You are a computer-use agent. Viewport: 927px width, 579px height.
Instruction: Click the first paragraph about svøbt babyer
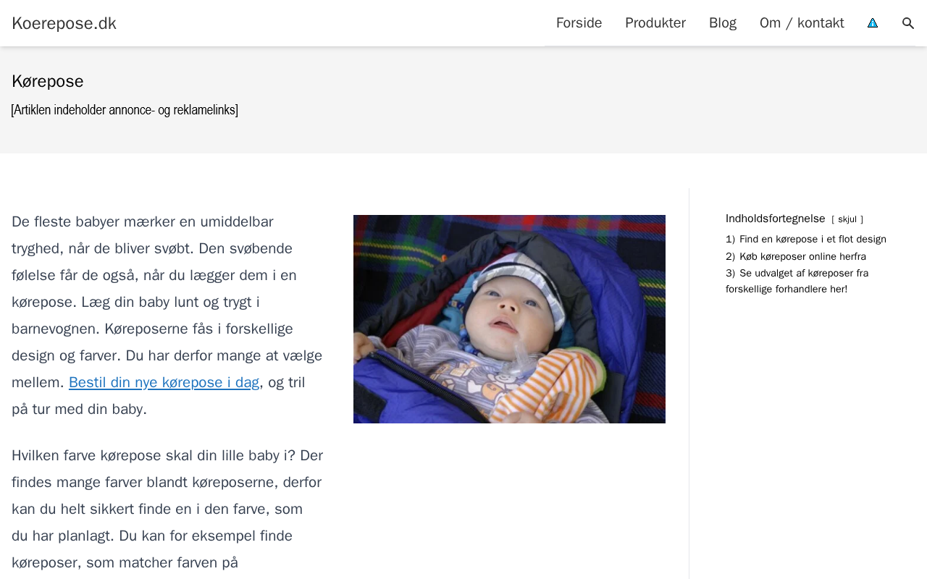point(167,315)
